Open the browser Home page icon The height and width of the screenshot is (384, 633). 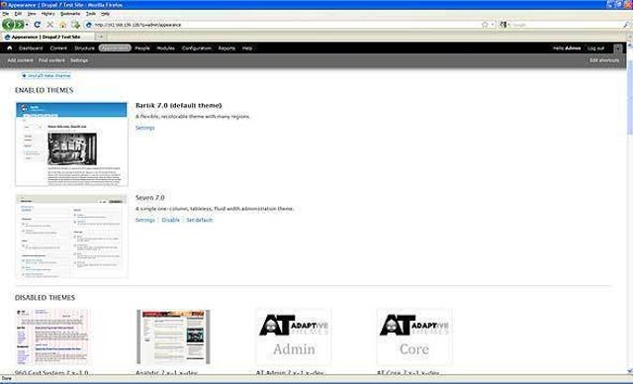point(63,25)
